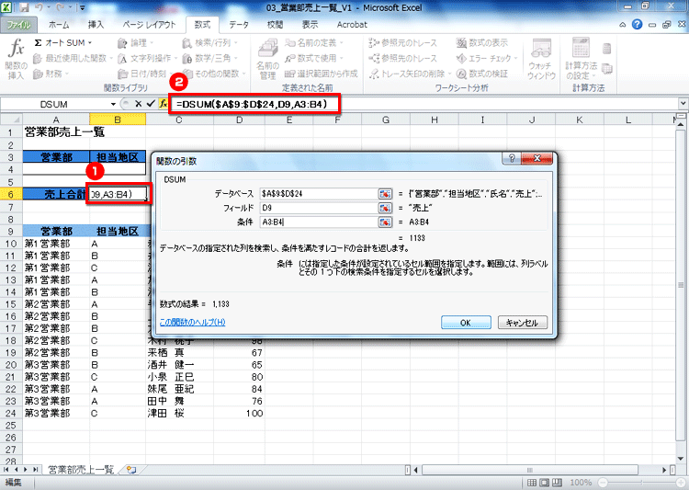689x490 pixels.
Task: Switch to the 表示 tab
Action: [310, 25]
